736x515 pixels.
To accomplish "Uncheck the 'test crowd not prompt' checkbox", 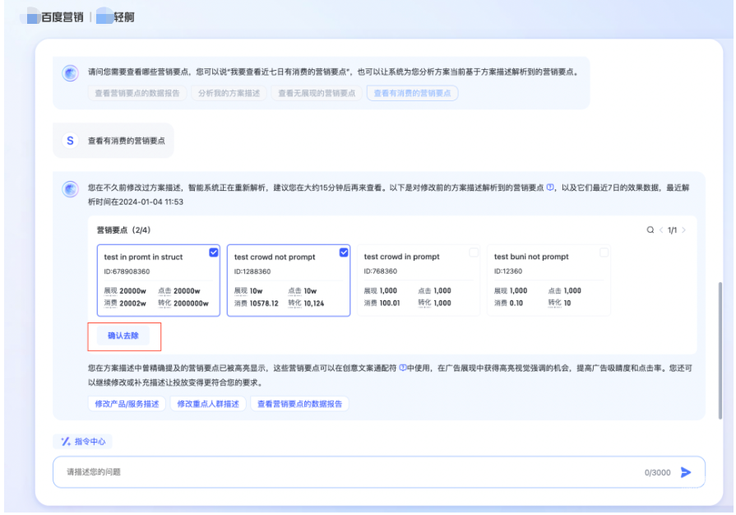I will [344, 253].
